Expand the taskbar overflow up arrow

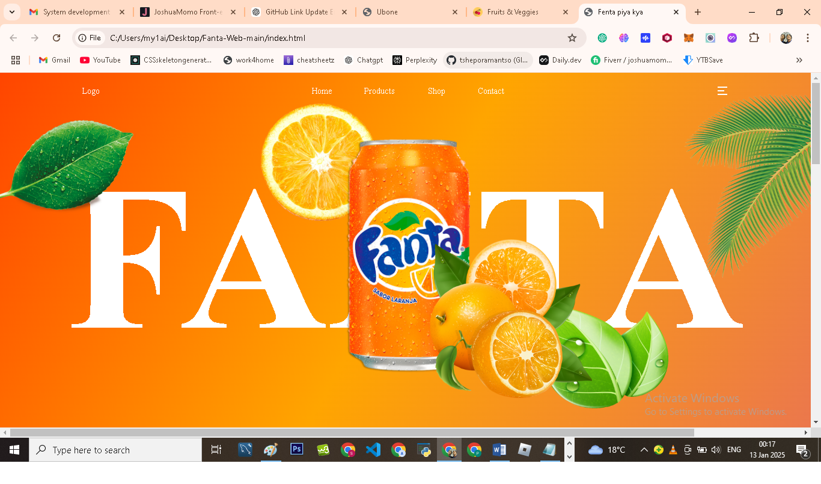(570, 444)
